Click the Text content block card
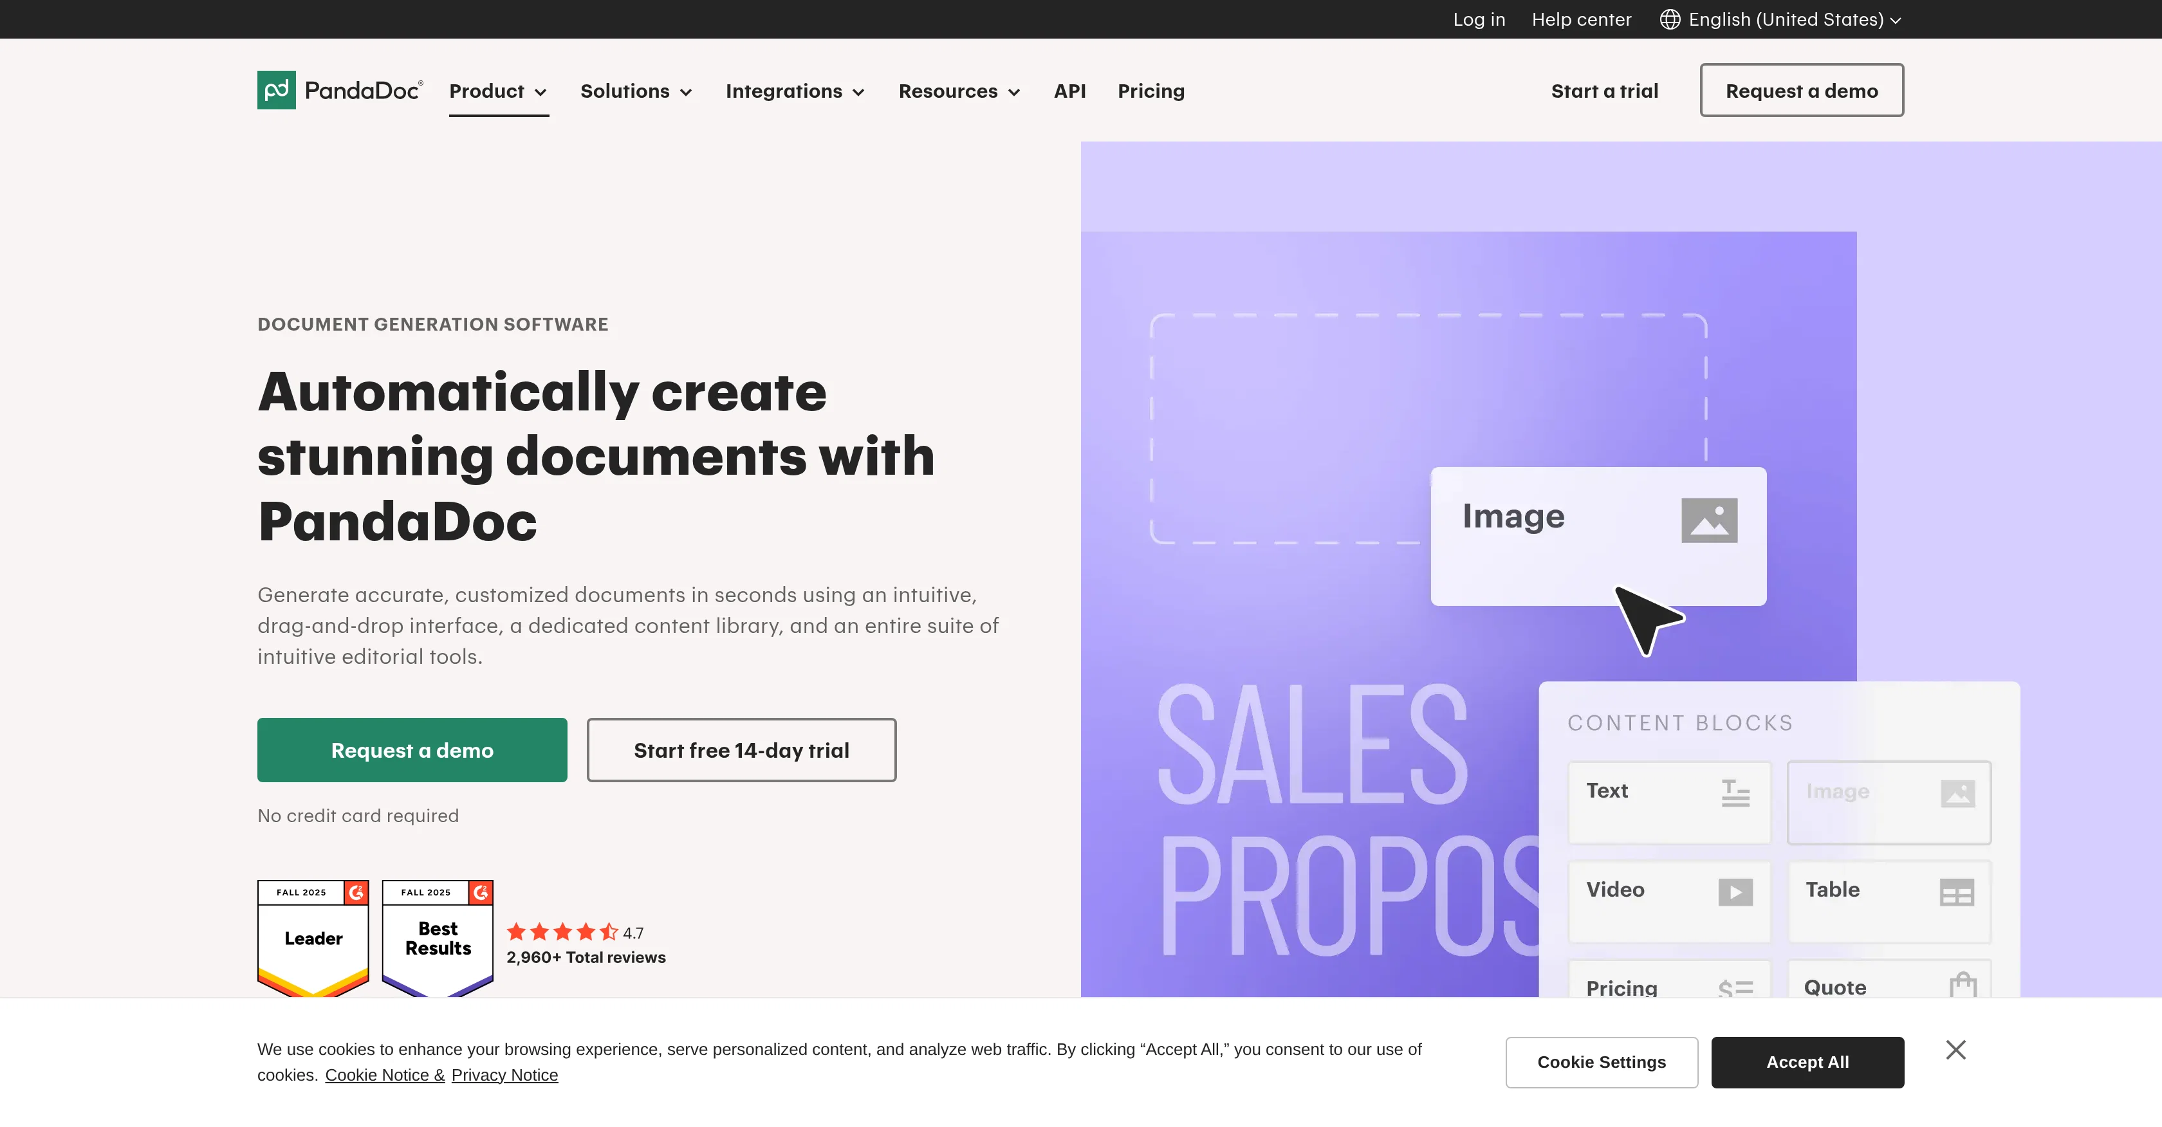2162x1127 pixels. (1668, 802)
